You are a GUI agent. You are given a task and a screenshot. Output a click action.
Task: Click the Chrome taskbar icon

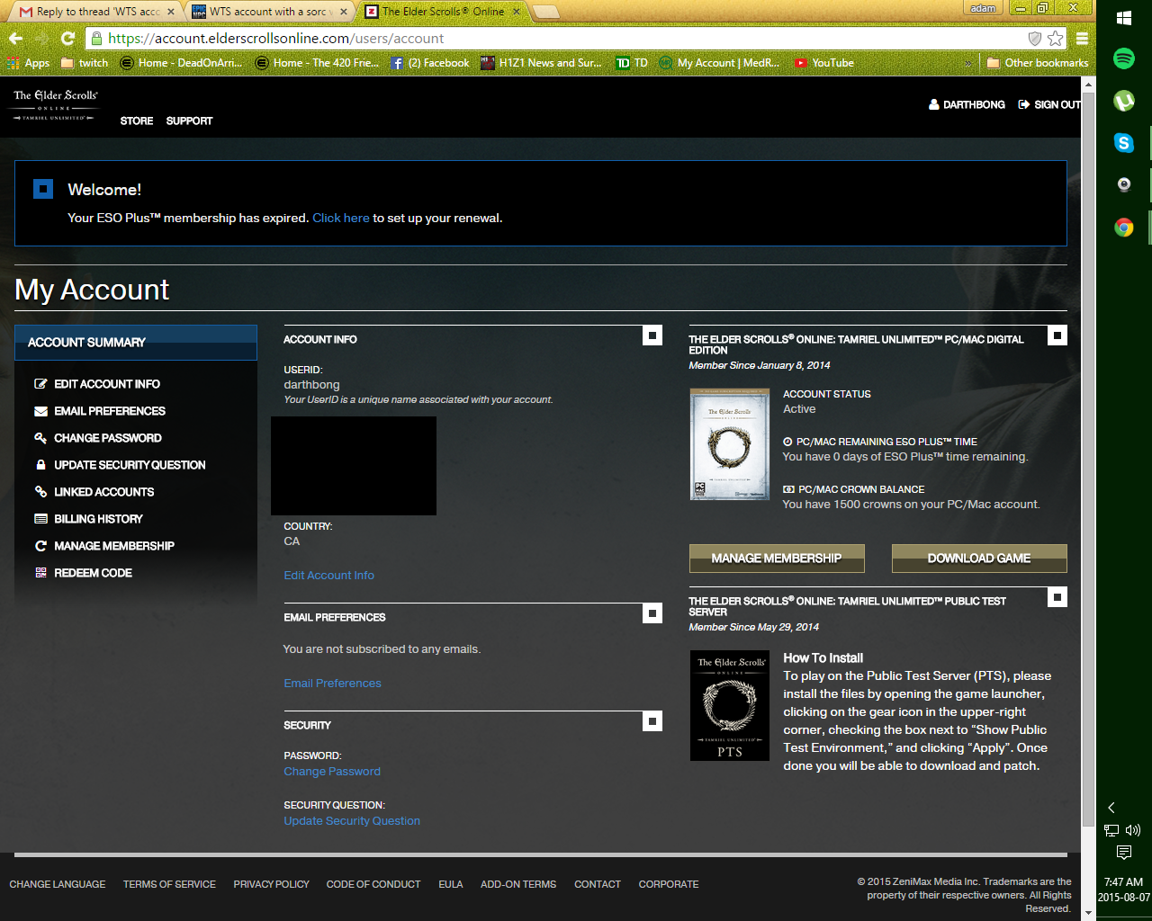click(x=1124, y=228)
